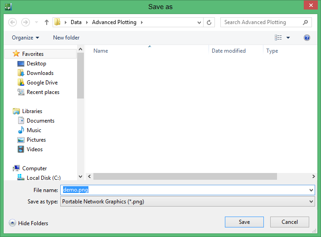
Task: Open the File name history dropdown arrow
Action: [311, 190]
